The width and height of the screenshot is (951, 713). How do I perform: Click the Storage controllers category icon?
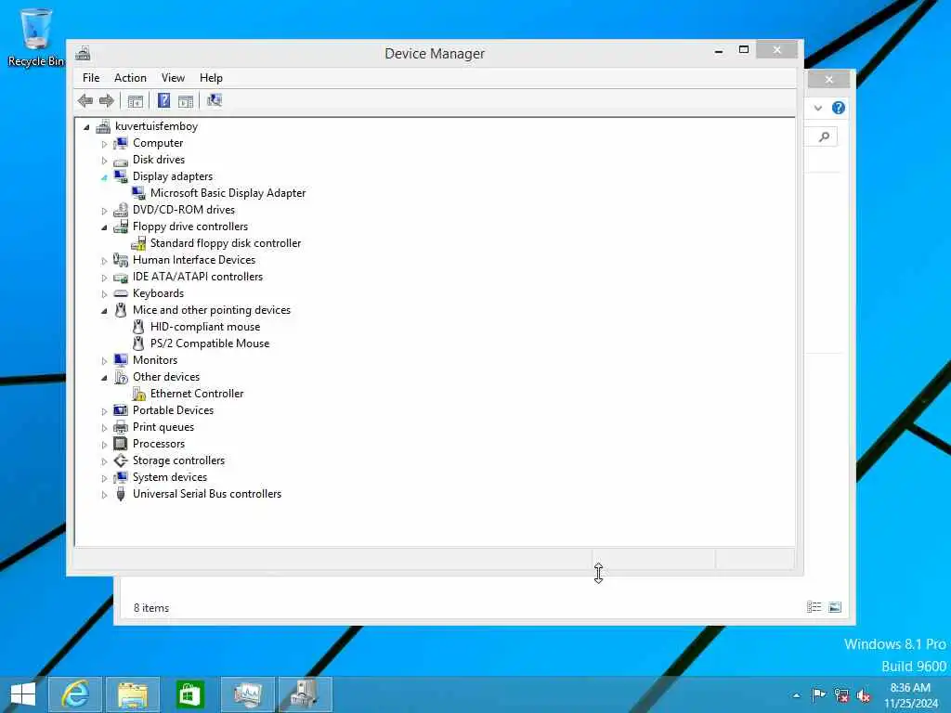[x=121, y=460]
